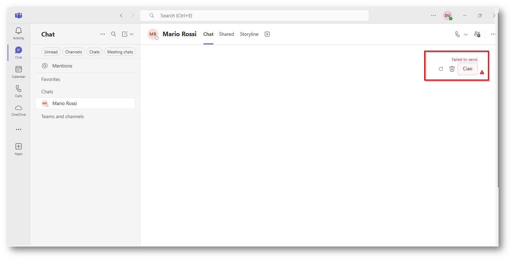Screen dimensions: 513x261
Task: Select the Mario Rossi chat
Action: coord(85,103)
